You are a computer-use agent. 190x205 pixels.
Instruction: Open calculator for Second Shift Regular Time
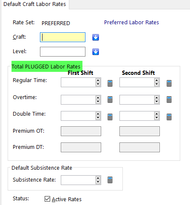click(169, 83)
